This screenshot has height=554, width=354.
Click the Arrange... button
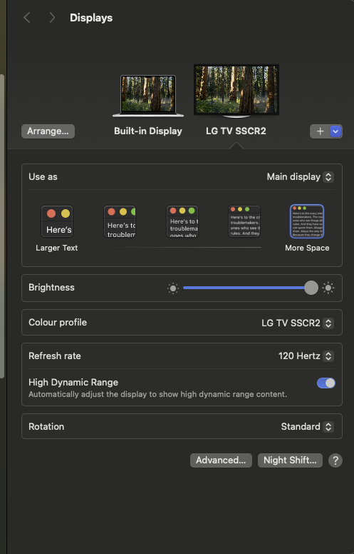tap(48, 131)
